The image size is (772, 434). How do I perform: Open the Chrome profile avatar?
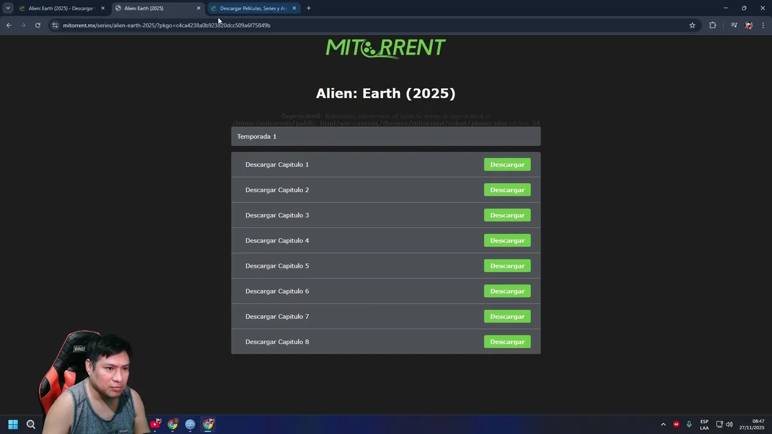748,25
